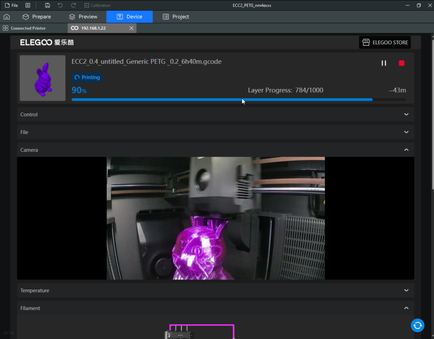Expand the Control section

pos(216,114)
